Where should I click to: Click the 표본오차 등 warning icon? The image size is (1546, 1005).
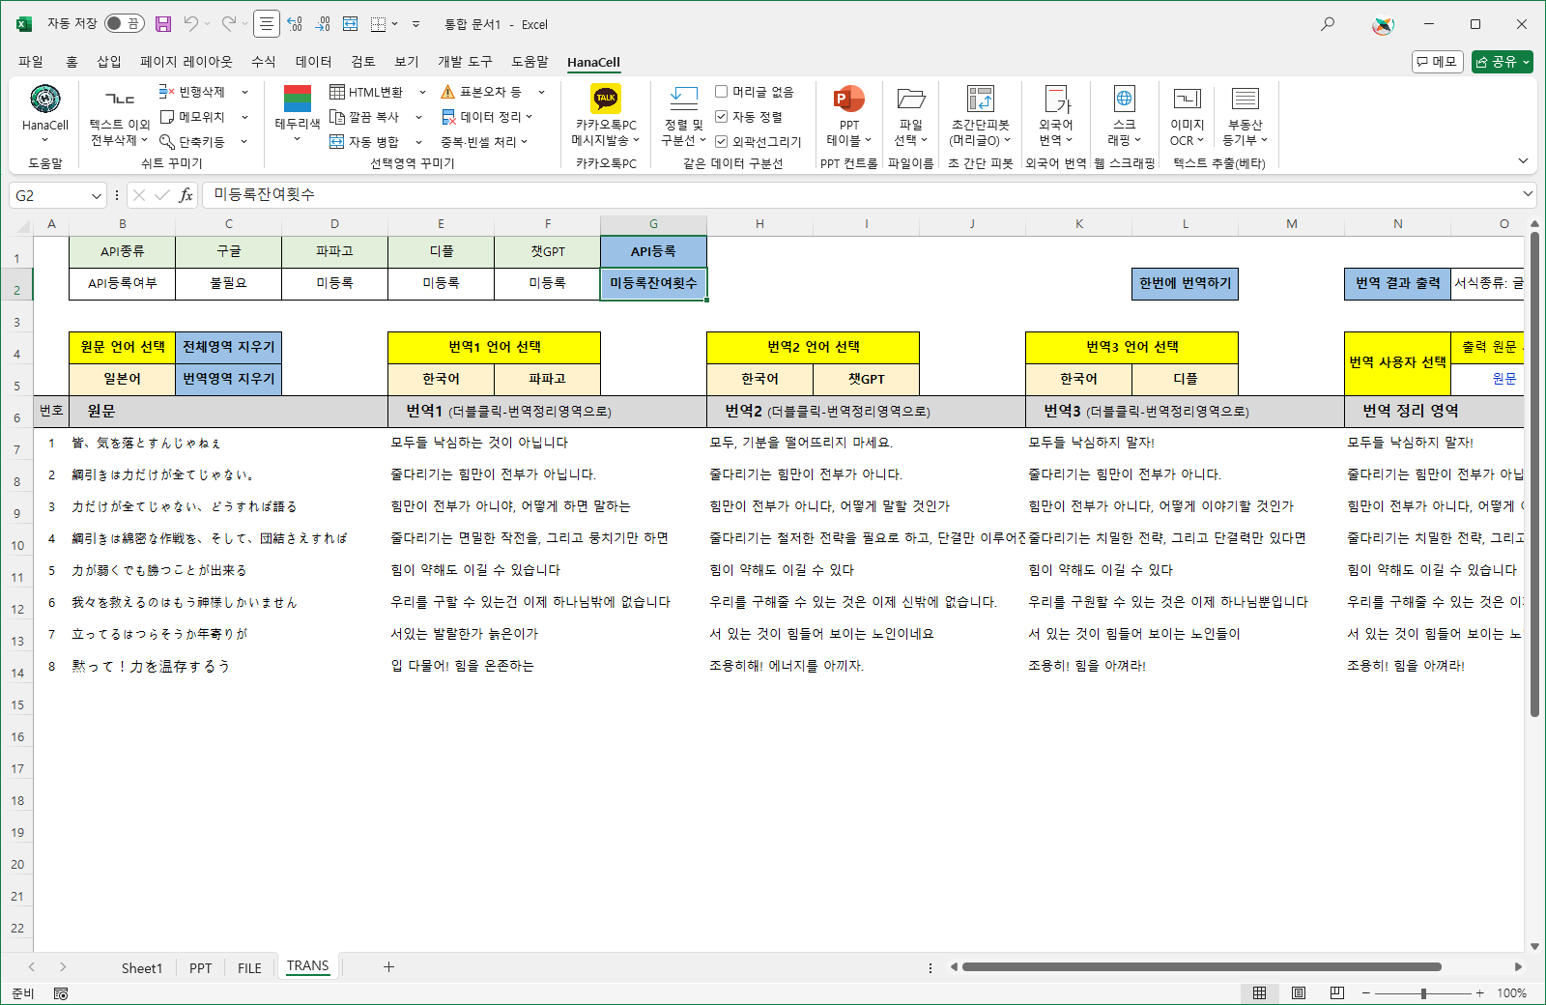(448, 92)
